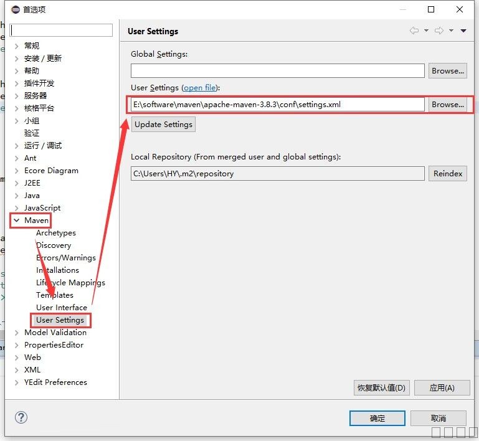Click the filter text search box
Image resolution: width=479 pixels, height=441 pixels.
pyautogui.click(x=61, y=30)
